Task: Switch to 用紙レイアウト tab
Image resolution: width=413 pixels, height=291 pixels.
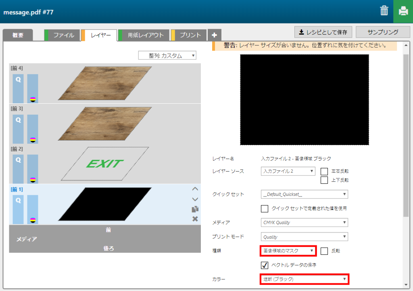Action: tap(144, 35)
